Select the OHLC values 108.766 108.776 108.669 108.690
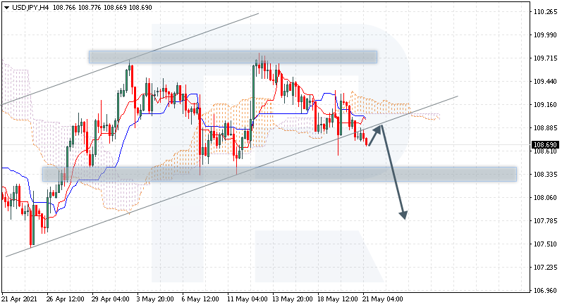 tap(102, 8)
